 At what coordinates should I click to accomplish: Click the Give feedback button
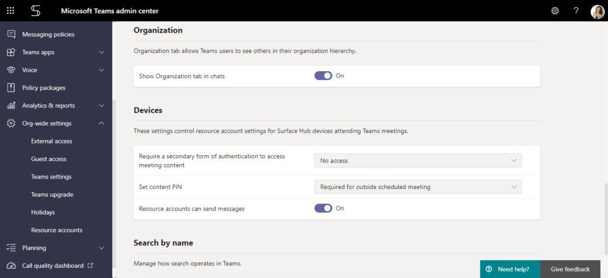click(570, 269)
